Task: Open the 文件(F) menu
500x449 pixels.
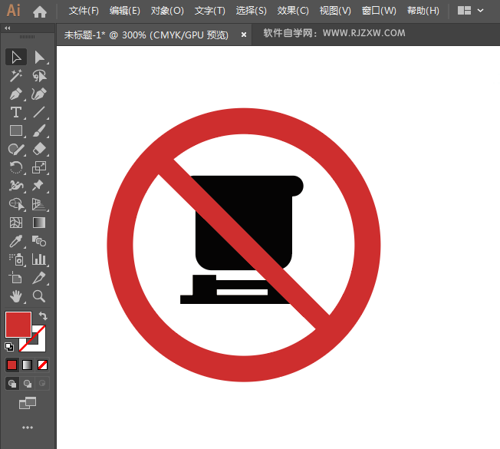Action: pos(84,11)
